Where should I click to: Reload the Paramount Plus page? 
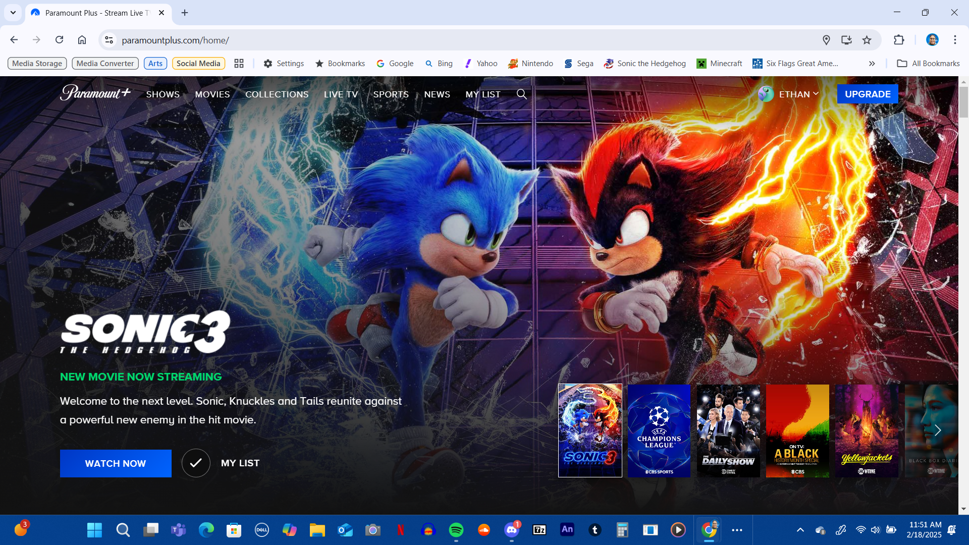(x=59, y=40)
